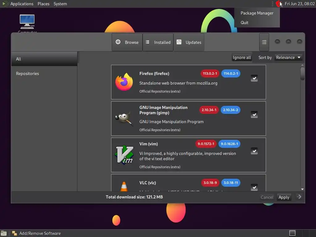The height and width of the screenshot is (237, 316).
Task: Switch to the Installed tab
Action: click(x=158, y=42)
